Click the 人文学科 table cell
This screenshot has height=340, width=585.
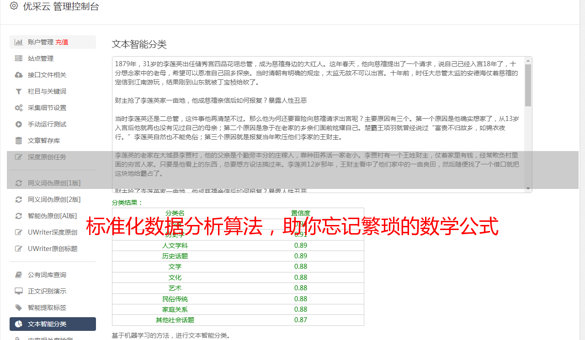(175, 246)
